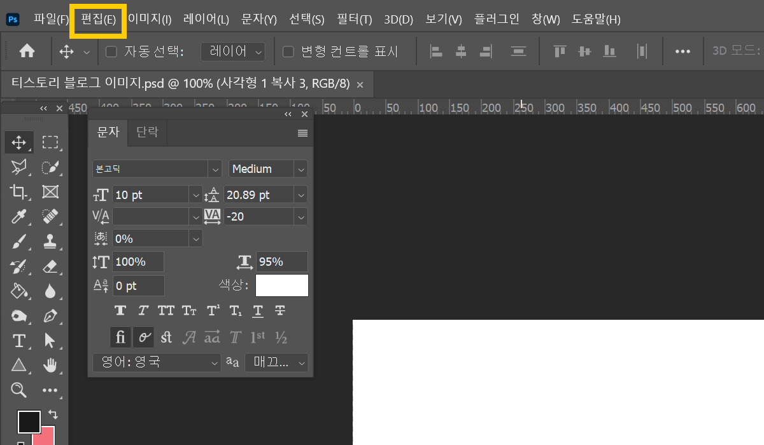Image resolution: width=764 pixels, height=445 pixels.
Task: Select the Brush tool
Action: [x=19, y=242]
